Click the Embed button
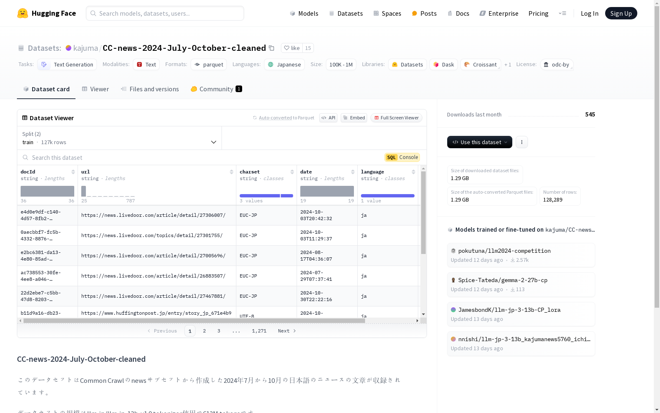 (x=354, y=118)
